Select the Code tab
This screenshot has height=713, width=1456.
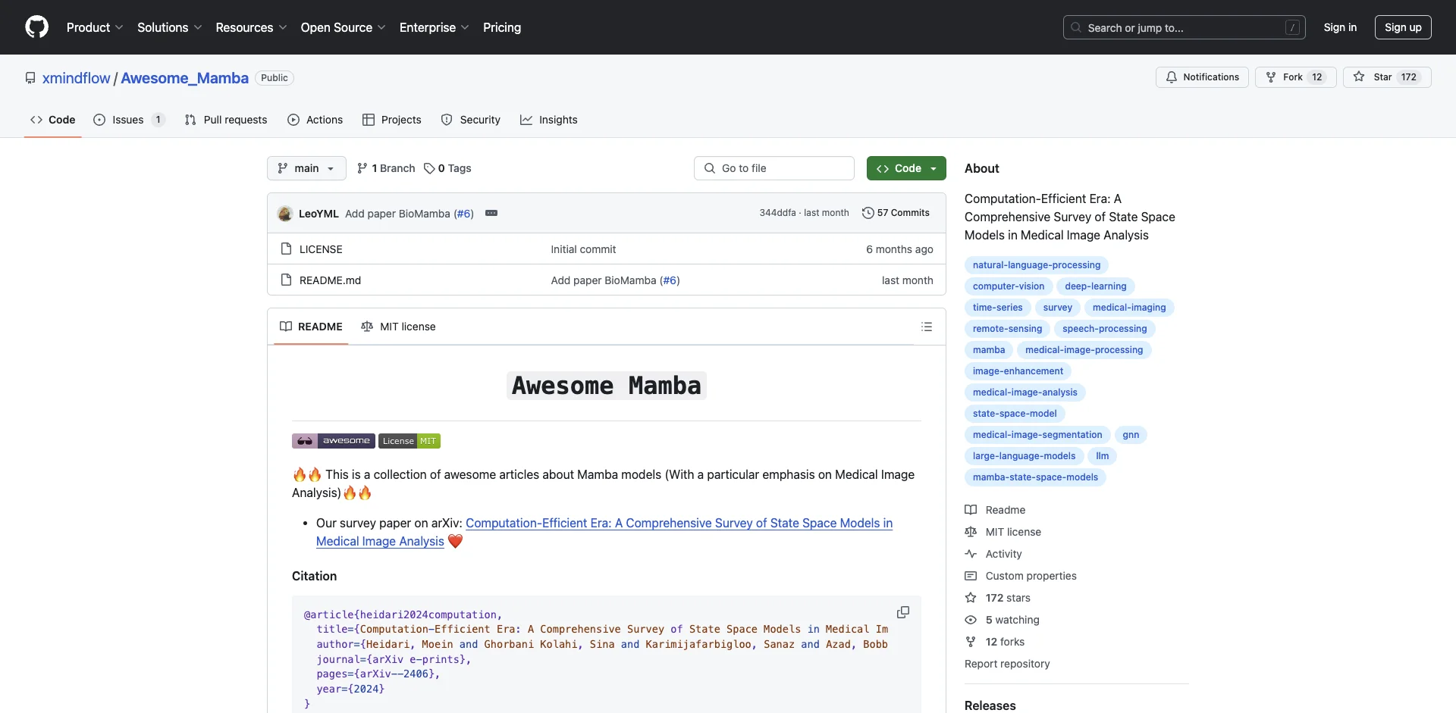(x=53, y=120)
